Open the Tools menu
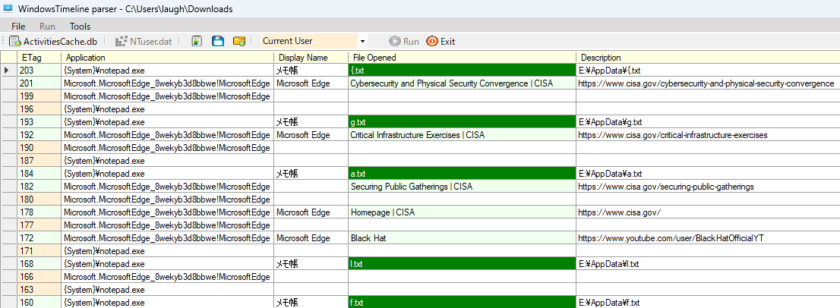840x308 pixels. point(80,27)
